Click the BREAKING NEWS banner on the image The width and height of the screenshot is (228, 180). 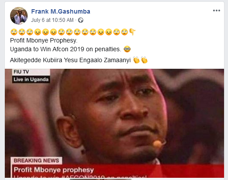point(36,161)
